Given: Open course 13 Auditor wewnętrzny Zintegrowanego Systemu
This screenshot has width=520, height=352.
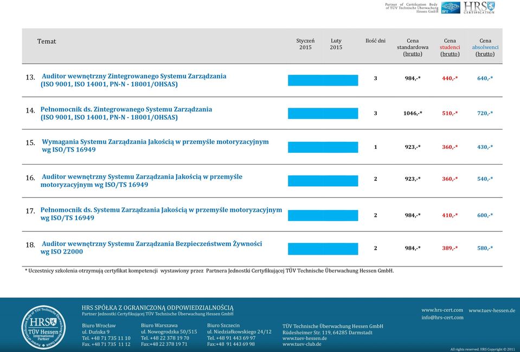Looking at the screenshot, I should click(x=133, y=80).
